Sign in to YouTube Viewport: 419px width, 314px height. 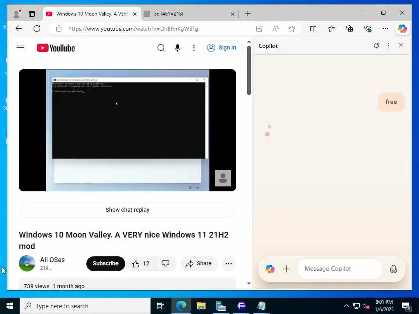222,48
